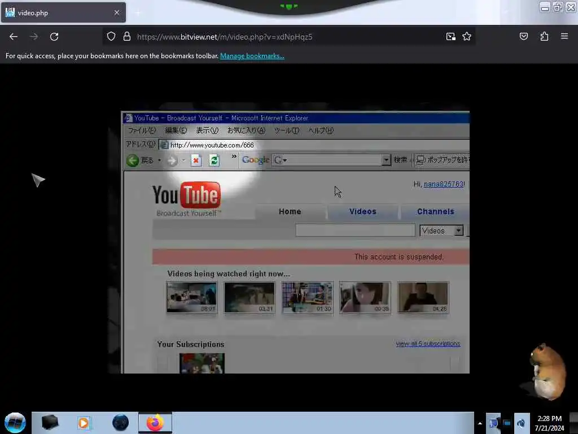578x434 pixels.
Task: Open the thumbnail with duration 01:30
Action: point(307,297)
